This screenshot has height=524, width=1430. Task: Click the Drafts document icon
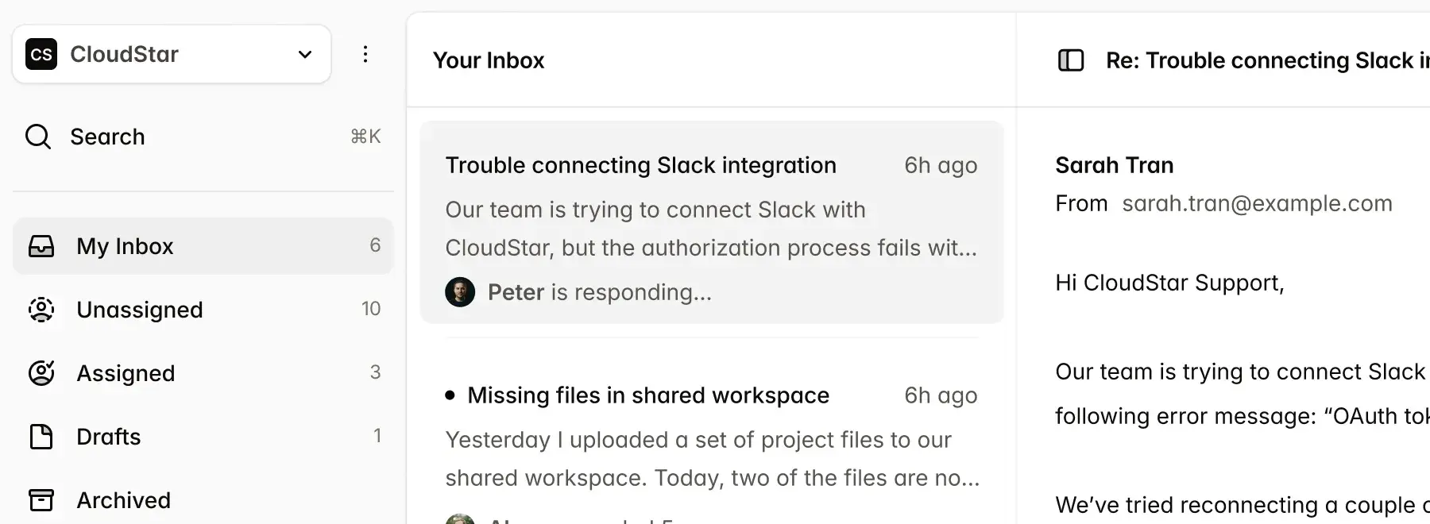[41, 437]
